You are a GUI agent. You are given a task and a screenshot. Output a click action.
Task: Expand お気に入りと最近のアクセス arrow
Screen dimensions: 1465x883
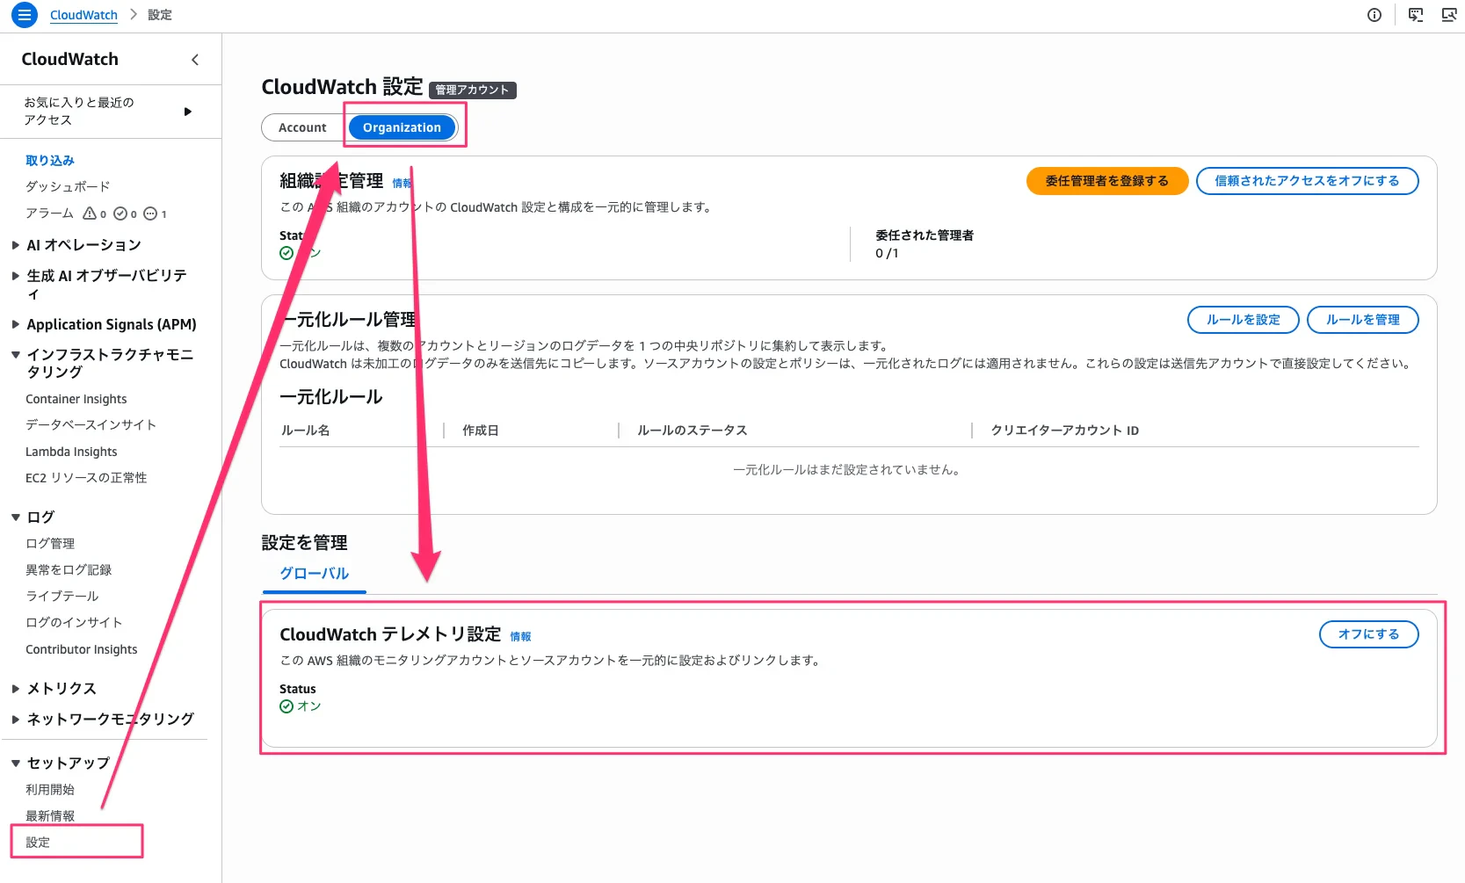click(x=187, y=112)
